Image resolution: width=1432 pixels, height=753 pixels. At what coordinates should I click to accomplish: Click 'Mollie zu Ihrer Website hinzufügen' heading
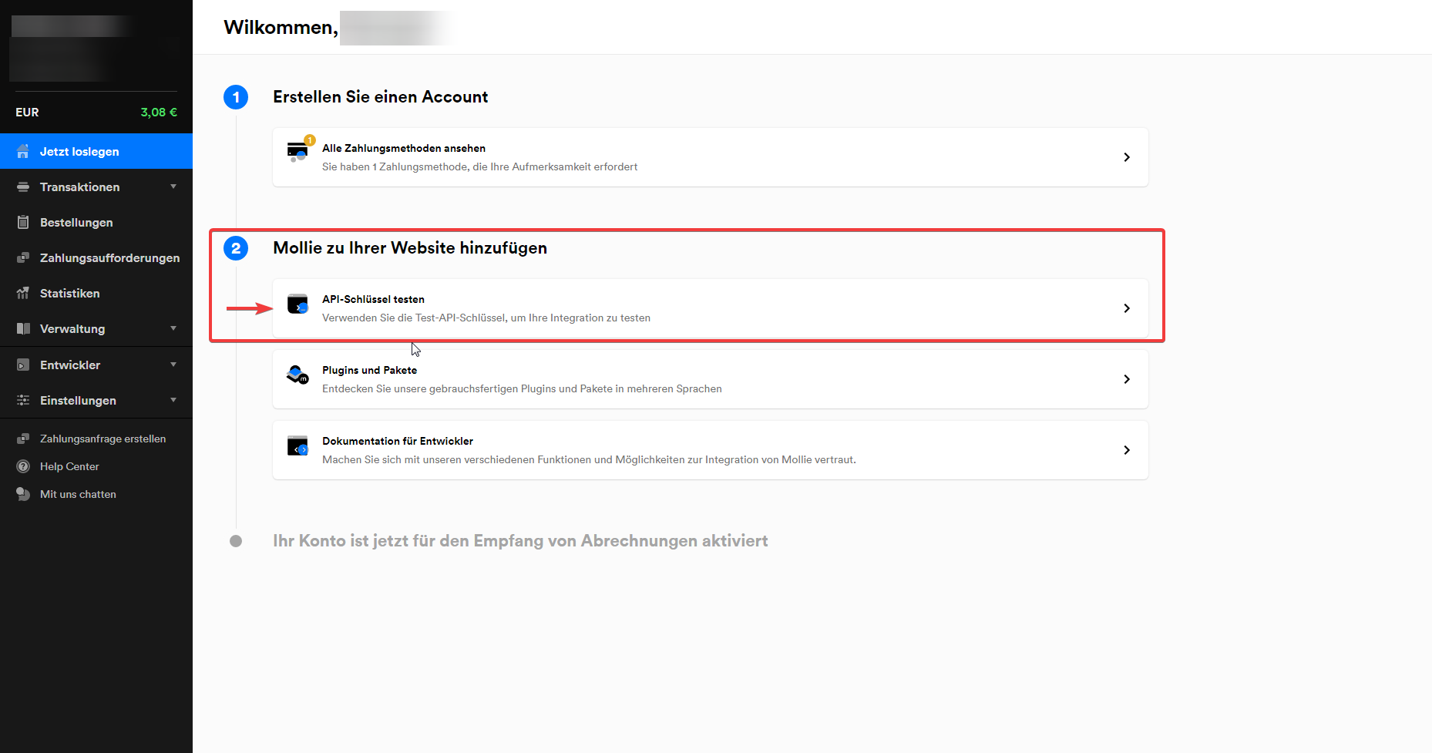point(410,247)
